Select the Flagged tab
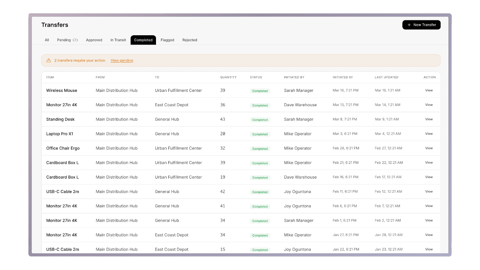The width and height of the screenshot is (480, 270). [x=167, y=40]
